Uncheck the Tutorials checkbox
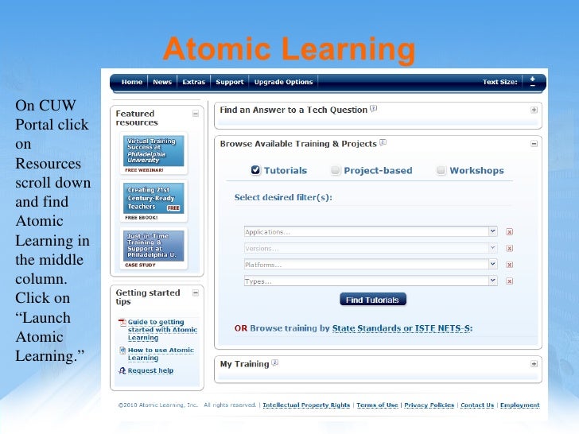The height and width of the screenshot is (434, 579). pyautogui.click(x=255, y=170)
